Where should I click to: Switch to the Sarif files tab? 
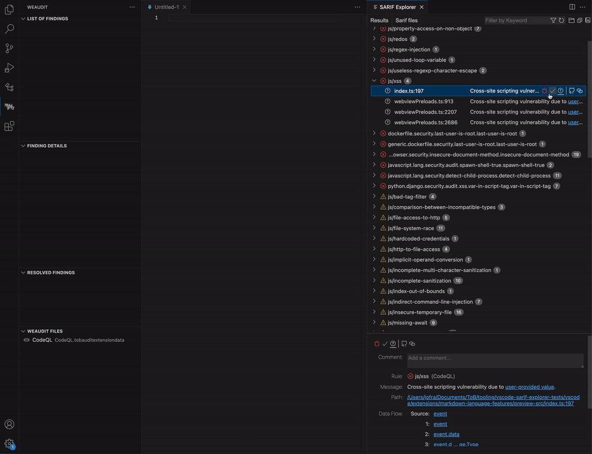(406, 20)
